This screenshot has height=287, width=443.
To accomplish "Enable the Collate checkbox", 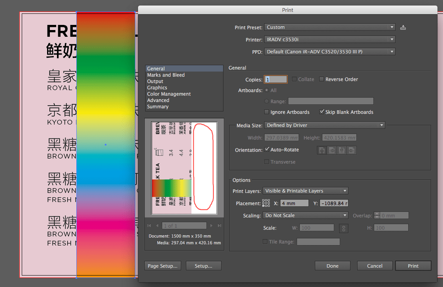I will tap(294, 79).
